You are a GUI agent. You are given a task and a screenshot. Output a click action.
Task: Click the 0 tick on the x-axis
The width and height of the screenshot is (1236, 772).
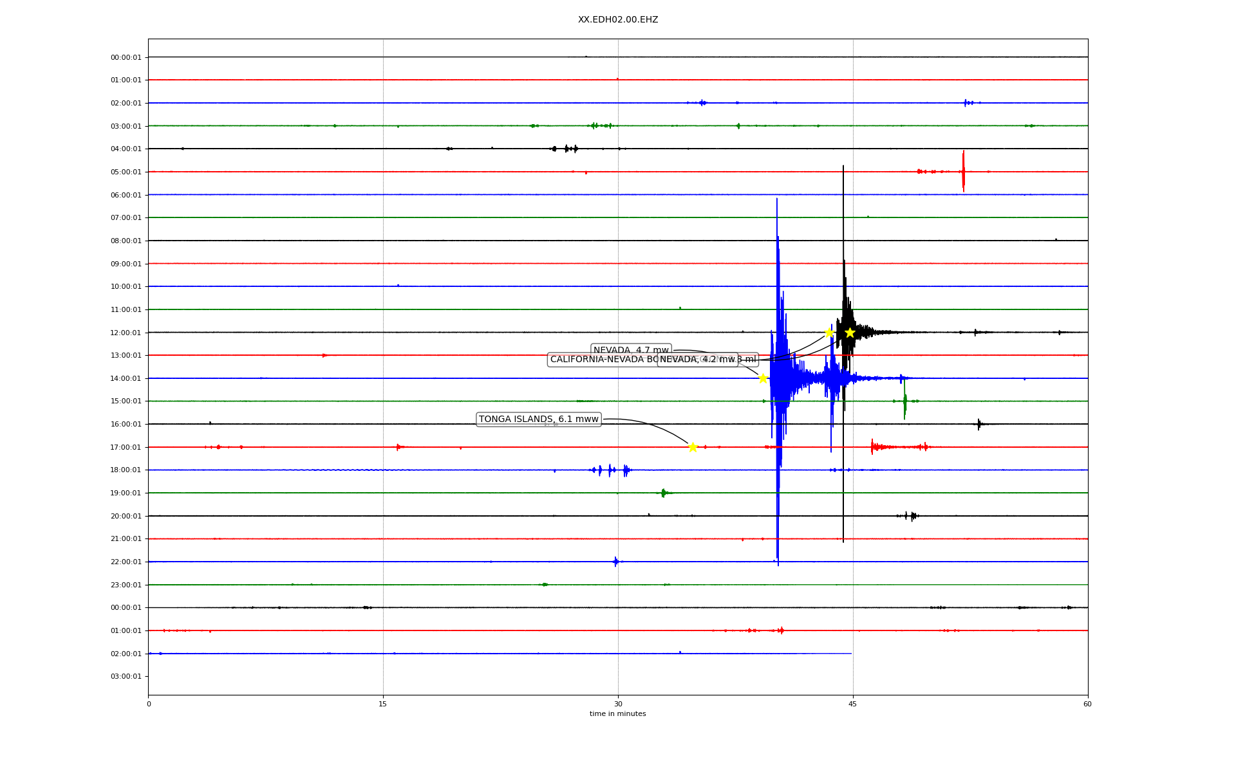tap(149, 704)
